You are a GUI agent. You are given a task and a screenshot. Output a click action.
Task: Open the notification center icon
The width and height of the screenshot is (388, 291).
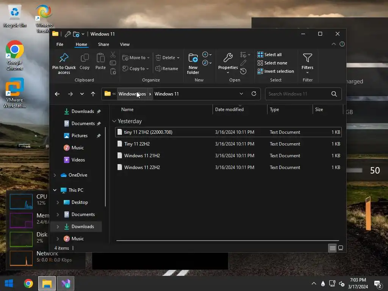(378, 284)
